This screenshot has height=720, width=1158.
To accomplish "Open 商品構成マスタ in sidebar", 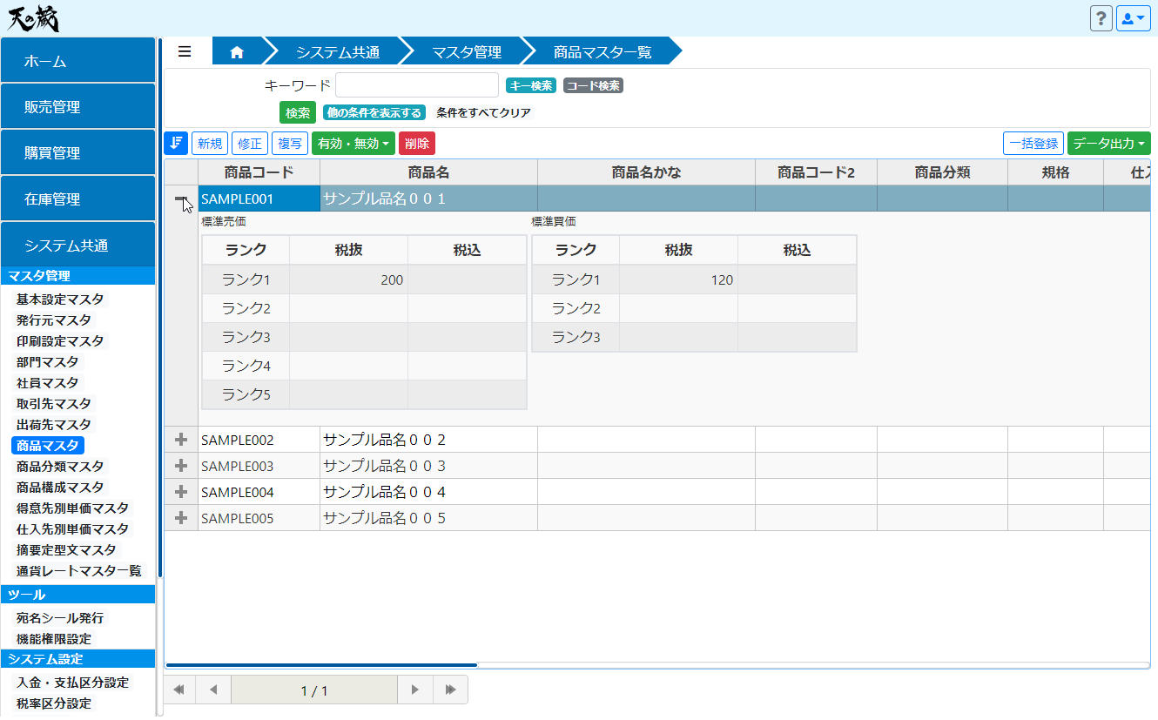I will pos(59,487).
